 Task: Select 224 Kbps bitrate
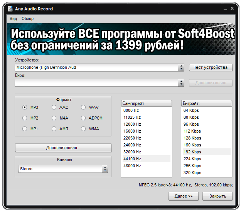(x=207, y=159)
